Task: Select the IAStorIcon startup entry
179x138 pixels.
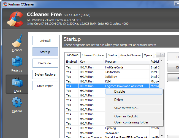Action: tap(112, 72)
